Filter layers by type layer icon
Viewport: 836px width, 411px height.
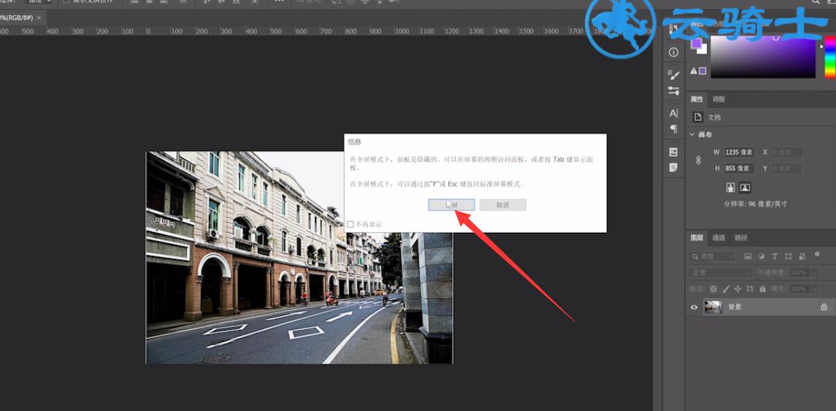click(774, 256)
